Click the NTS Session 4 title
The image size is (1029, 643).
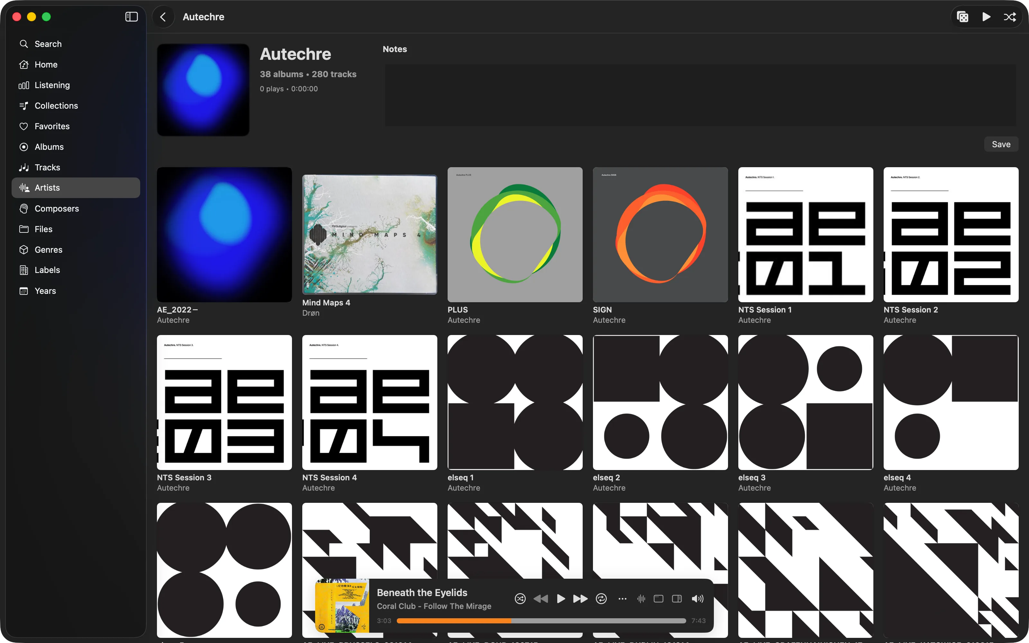330,477
